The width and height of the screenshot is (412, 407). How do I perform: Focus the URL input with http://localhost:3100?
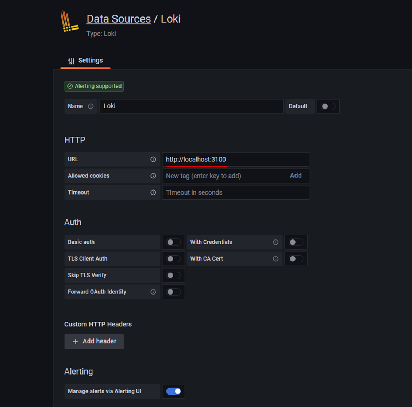[x=235, y=160]
